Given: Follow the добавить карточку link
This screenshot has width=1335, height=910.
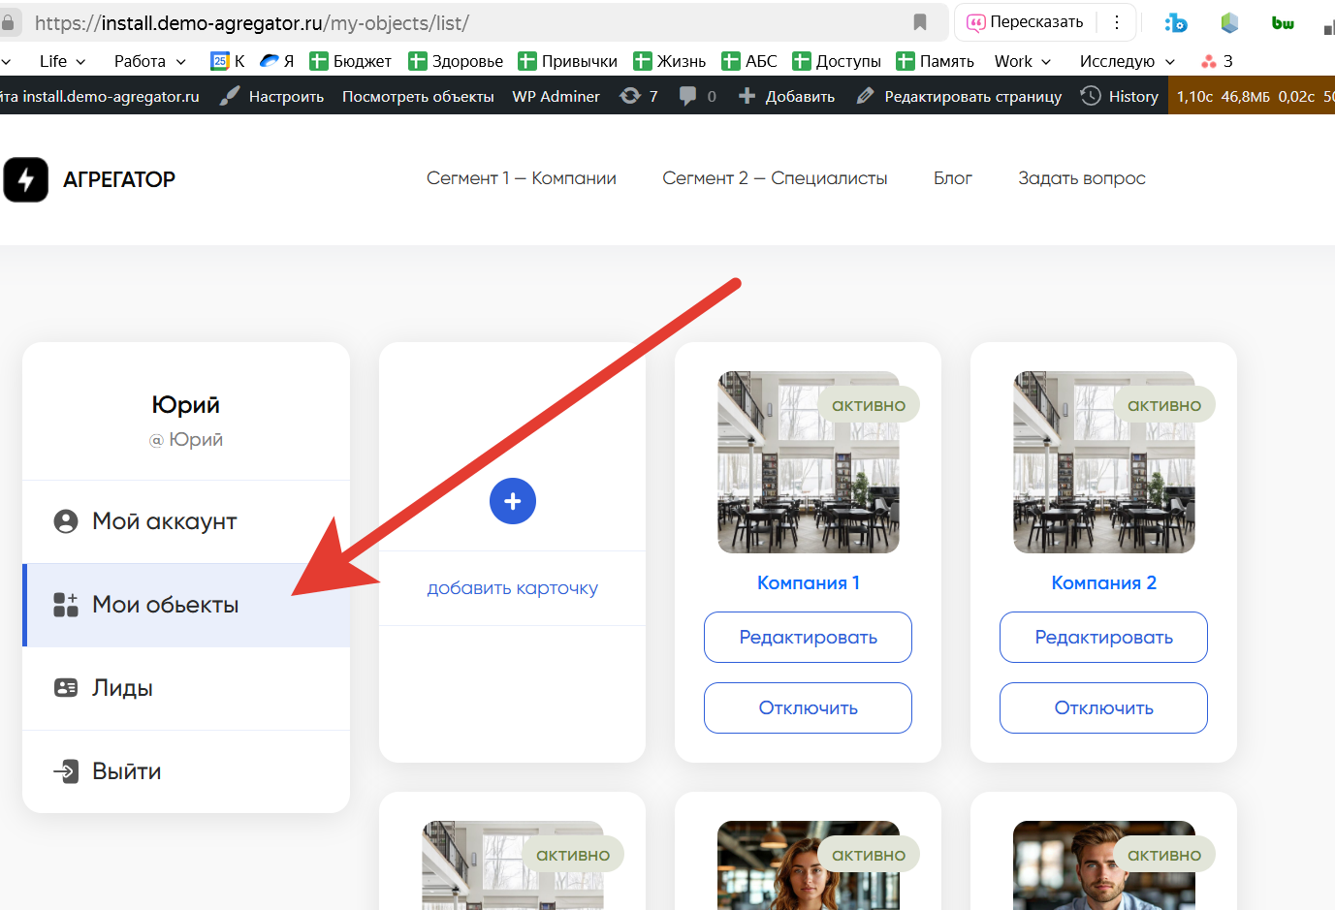Looking at the screenshot, I should 512,588.
